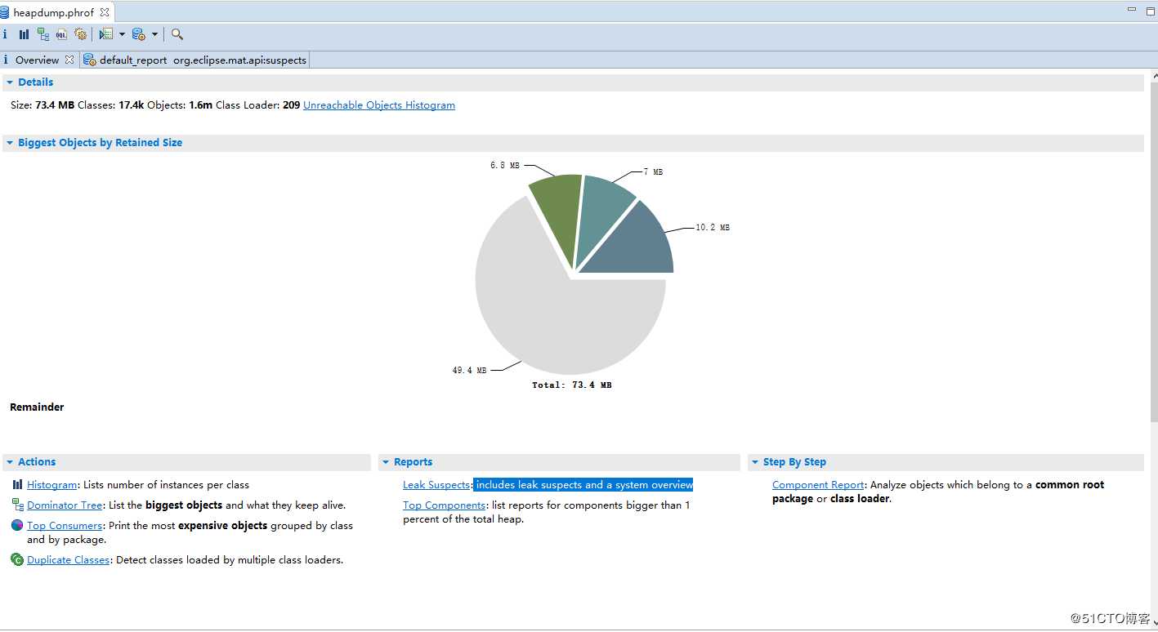Collapse the Actions section
Screen dimensions: 1158x632
(10, 462)
